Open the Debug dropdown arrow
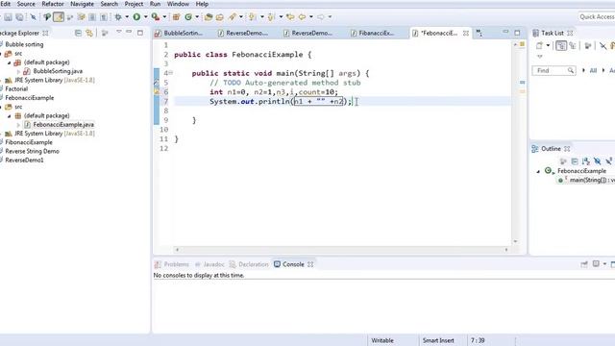Viewport: 615px width, 346px height. (x=127, y=17)
